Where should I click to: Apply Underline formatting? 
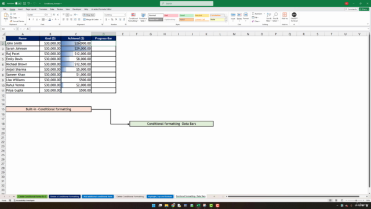tap(37, 19)
